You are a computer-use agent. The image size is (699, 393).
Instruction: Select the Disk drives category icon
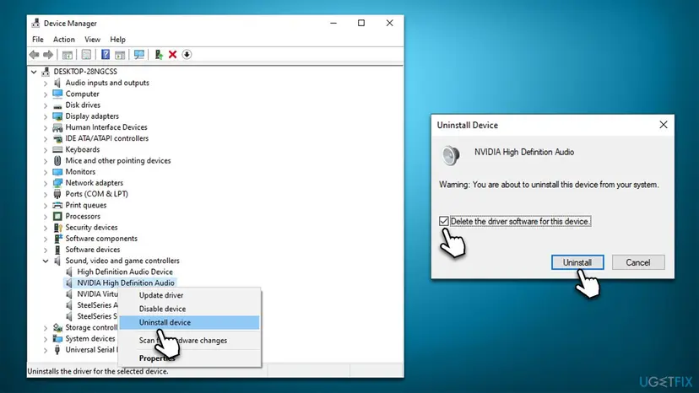pyautogui.click(x=57, y=105)
